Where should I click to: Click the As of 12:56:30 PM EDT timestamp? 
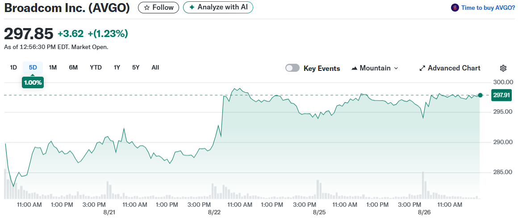(x=56, y=47)
